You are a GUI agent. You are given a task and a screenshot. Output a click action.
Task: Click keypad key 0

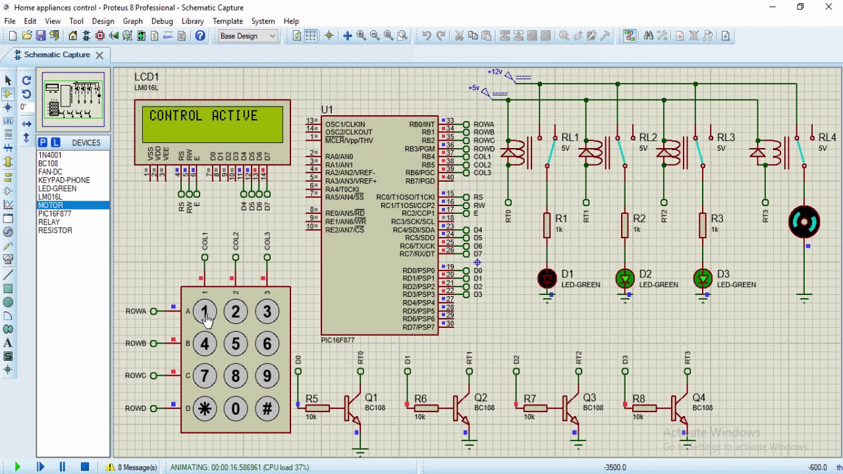(x=236, y=408)
